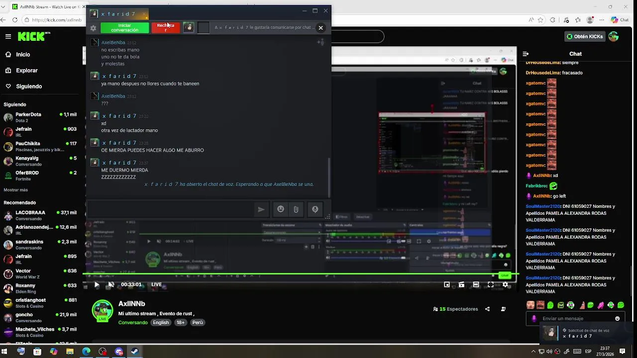This screenshot has width=637, height=358.
Task: Select the English language tag
Action: click(x=161, y=323)
